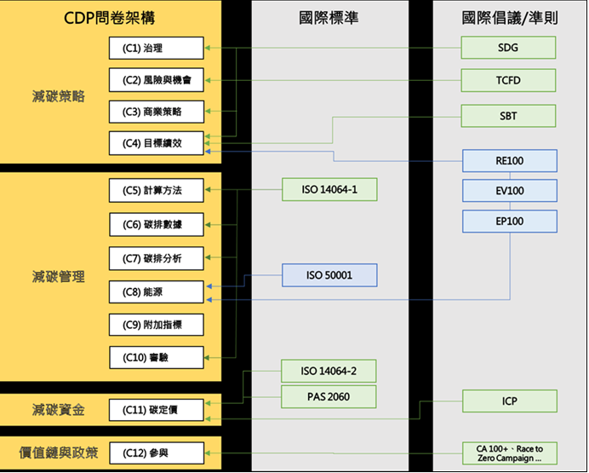The image size is (589, 473).
Task: Click the (C11) 碳定價 box
Action: click(x=157, y=410)
